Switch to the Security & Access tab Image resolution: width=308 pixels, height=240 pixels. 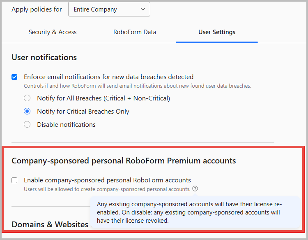point(53,32)
